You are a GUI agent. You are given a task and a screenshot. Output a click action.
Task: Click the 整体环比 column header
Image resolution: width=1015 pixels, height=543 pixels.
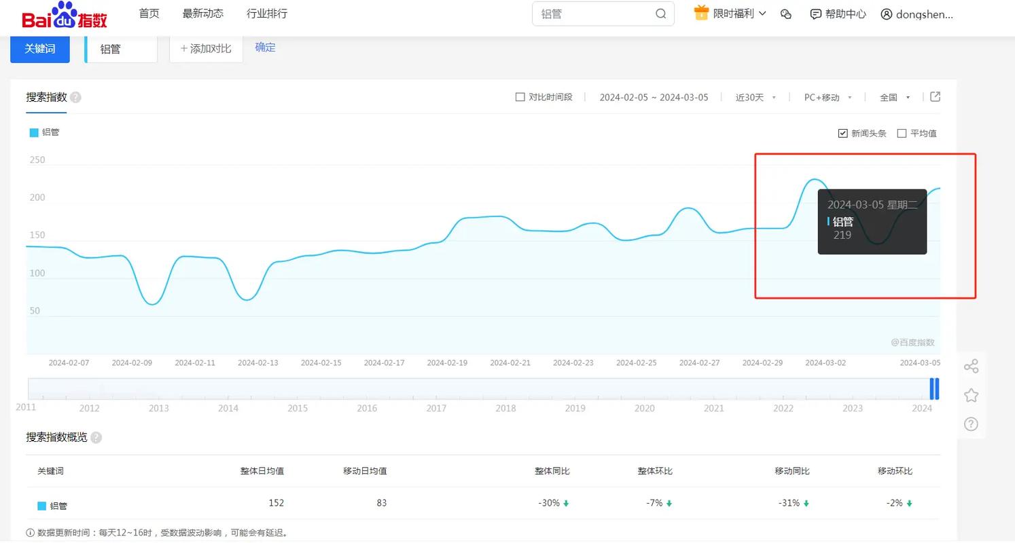[x=655, y=471]
